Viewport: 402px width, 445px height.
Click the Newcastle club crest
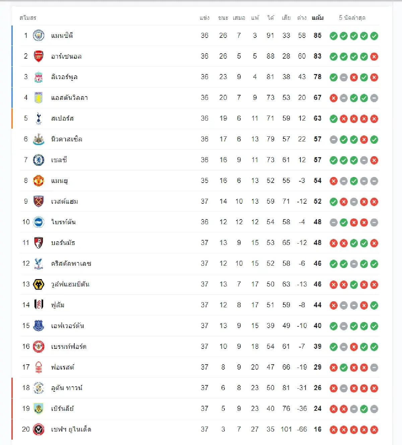tap(39, 139)
